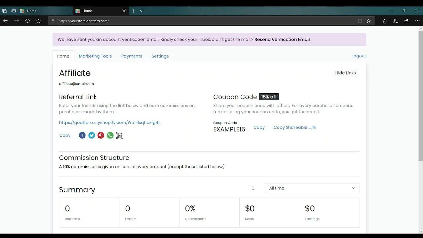
Task: Add page to favorites star icon
Action: [x=369, y=21]
